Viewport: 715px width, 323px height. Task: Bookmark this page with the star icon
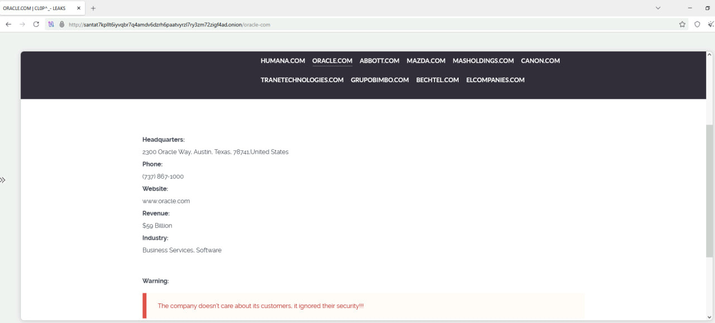(x=682, y=25)
